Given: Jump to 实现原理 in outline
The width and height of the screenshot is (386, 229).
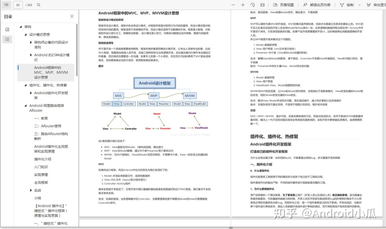Looking at the screenshot, I should click(41, 175).
